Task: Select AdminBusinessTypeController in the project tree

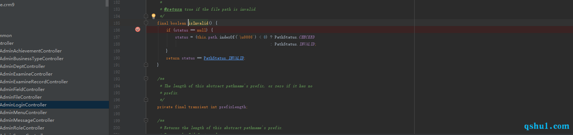Action: click(x=32, y=59)
